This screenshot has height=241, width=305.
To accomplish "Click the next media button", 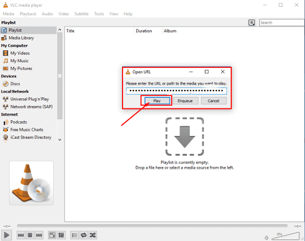I will point(39,235).
